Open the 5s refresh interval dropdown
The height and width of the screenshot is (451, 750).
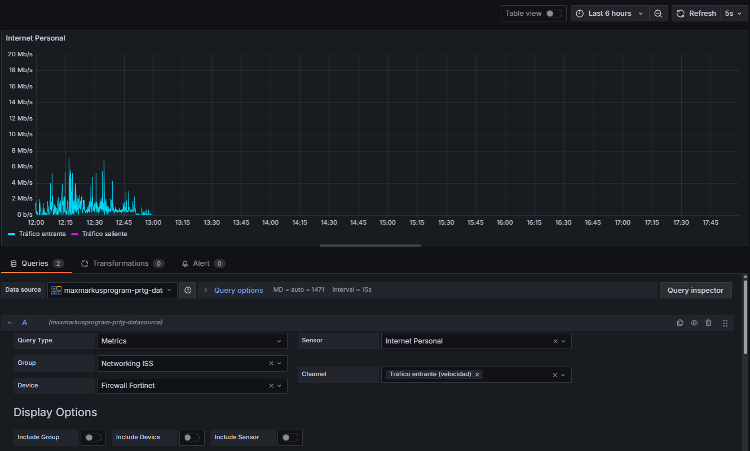(x=733, y=14)
